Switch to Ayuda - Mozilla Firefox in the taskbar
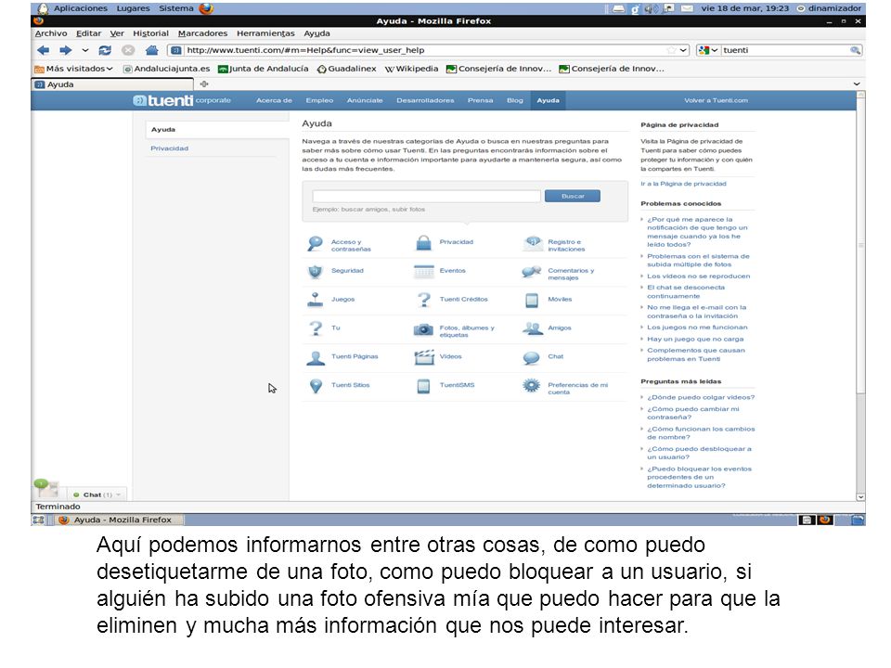This screenshot has width=891, height=668. [x=121, y=520]
